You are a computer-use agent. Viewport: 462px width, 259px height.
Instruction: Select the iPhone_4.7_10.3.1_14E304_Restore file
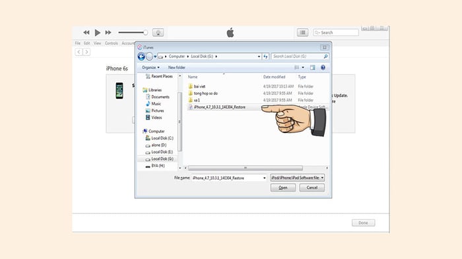(x=217, y=107)
